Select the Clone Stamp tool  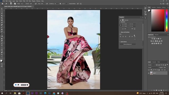[x=2, y=29]
